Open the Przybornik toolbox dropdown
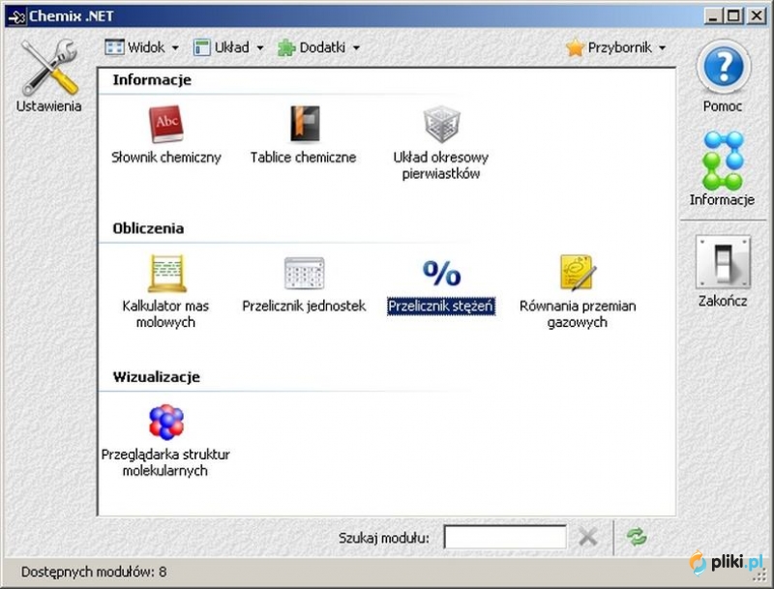The height and width of the screenshot is (589, 774). tap(616, 47)
